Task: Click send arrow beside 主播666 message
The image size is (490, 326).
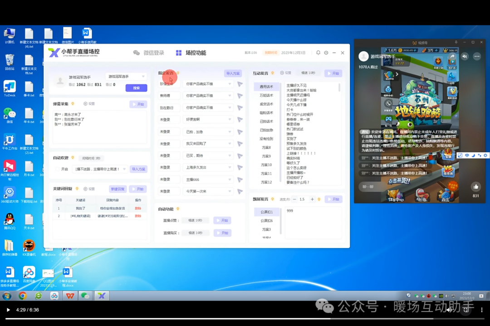Action: 240,180
